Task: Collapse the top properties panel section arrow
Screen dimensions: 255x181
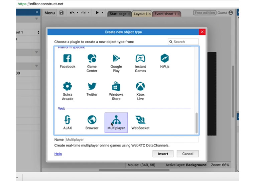Action: (36, 19)
